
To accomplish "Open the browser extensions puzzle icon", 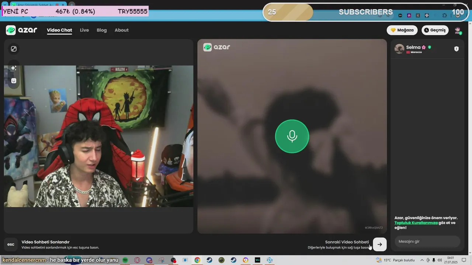I will coord(445,15).
